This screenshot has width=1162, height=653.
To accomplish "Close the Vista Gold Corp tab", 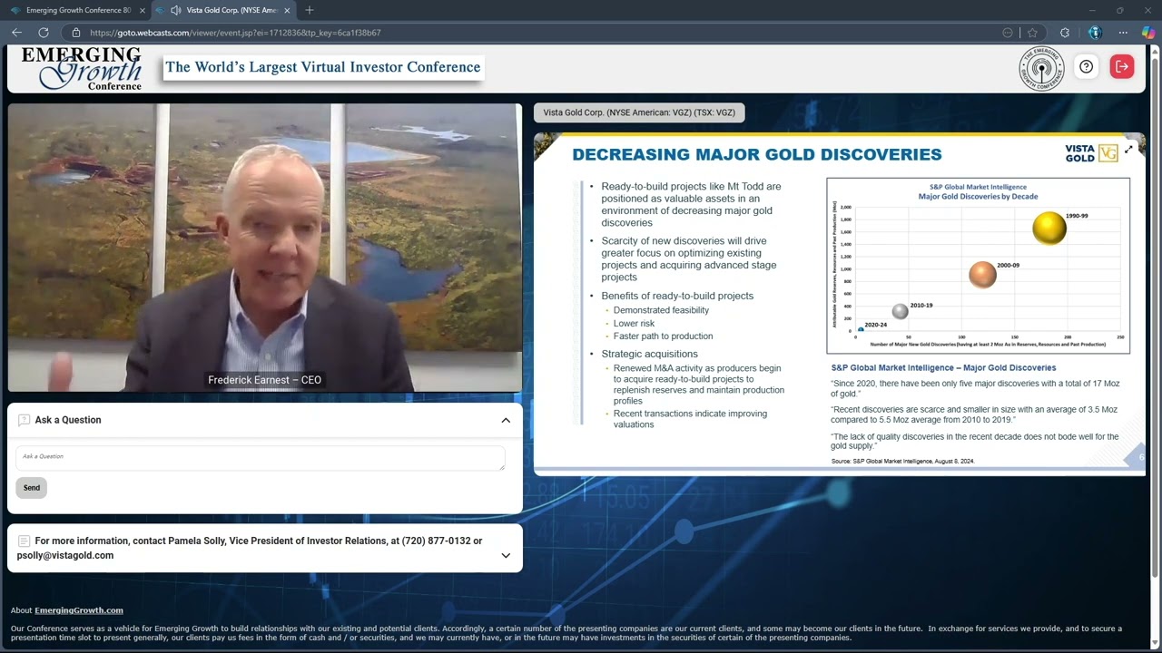I will point(288,10).
